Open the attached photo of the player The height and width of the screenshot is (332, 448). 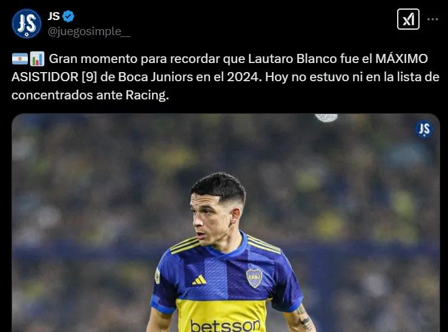(226, 223)
